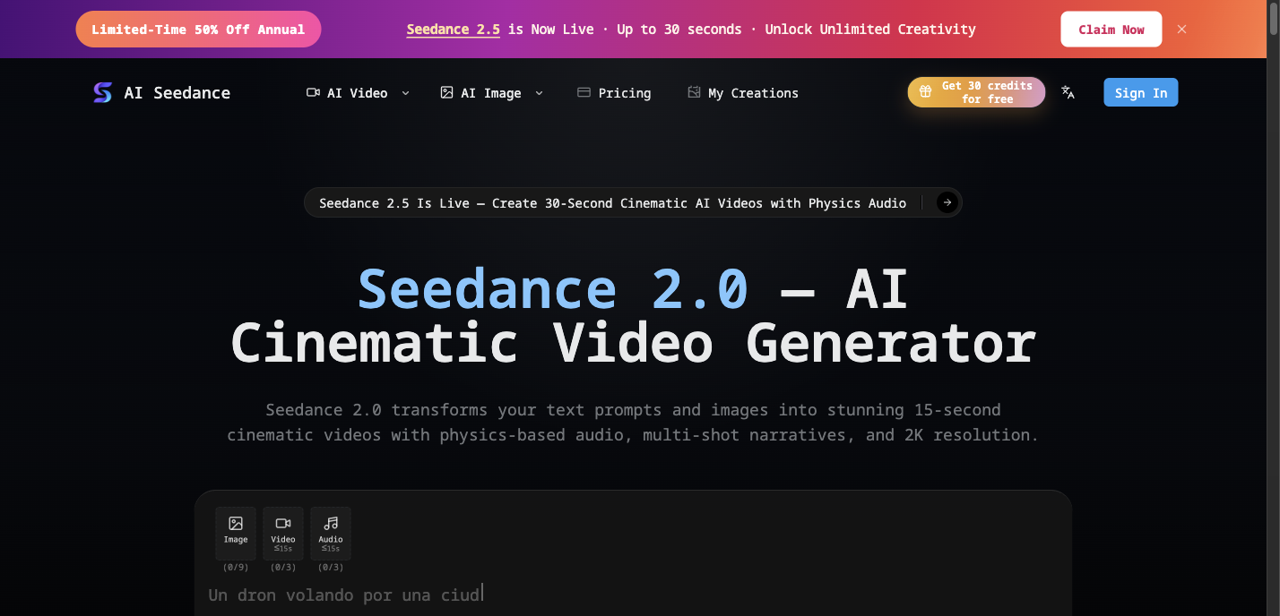Click Limited-Time 50% Off Annual badge
This screenshot has height=616, width=1280.
(198, 30)
